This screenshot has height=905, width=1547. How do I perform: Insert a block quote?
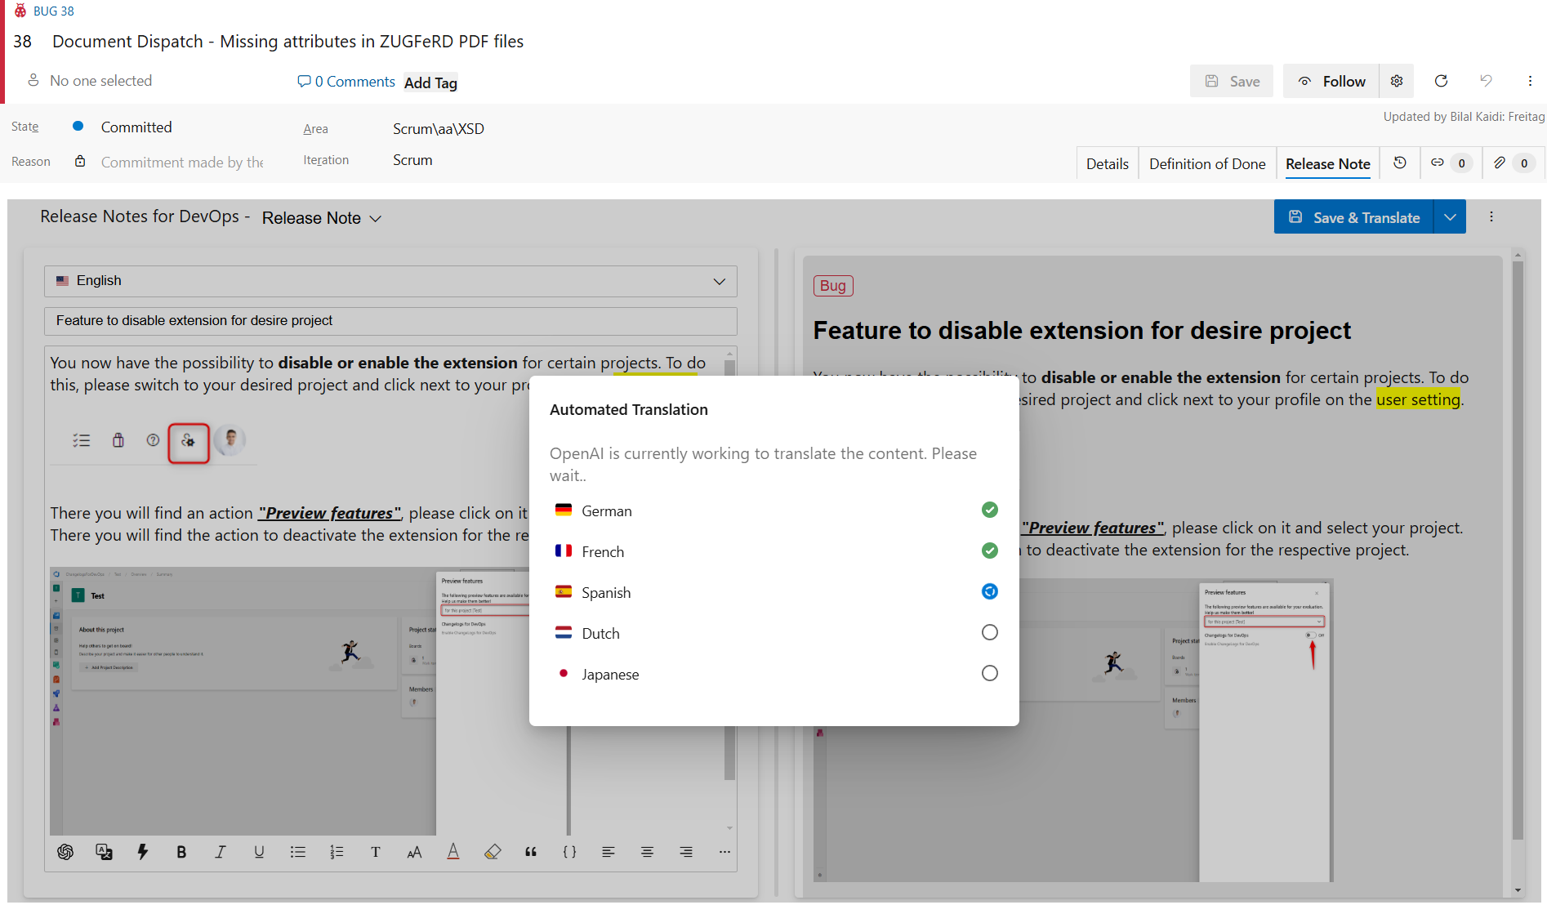pyautogui.click(x=531, y=852)
